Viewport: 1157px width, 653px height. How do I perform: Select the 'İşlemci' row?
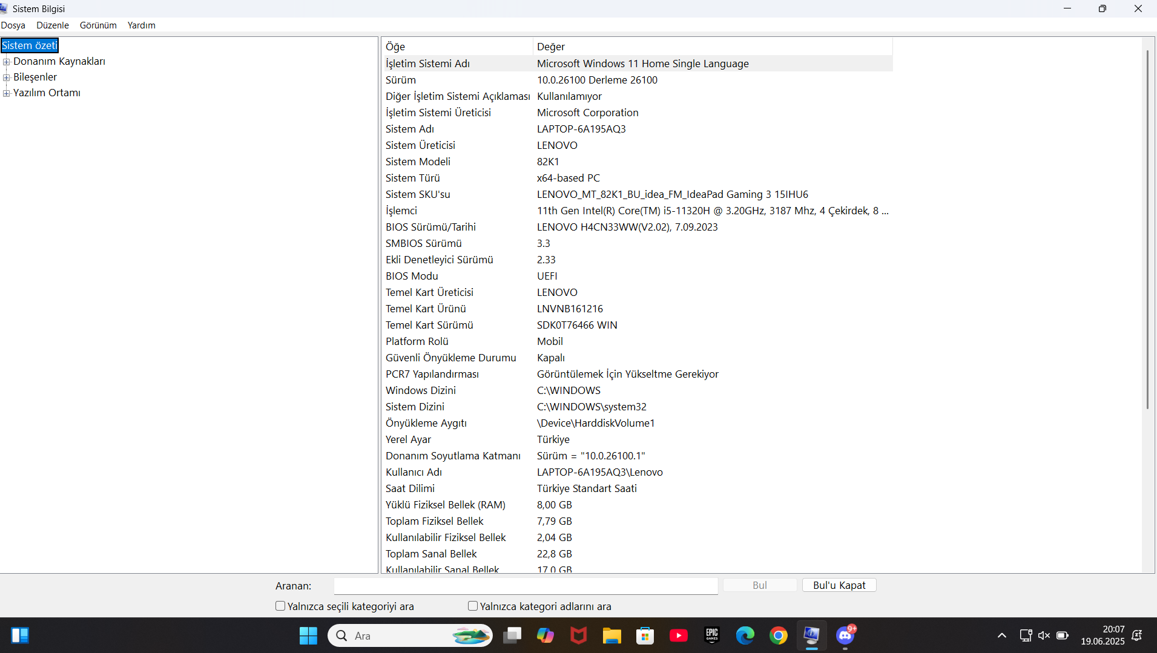pos(638,211)
